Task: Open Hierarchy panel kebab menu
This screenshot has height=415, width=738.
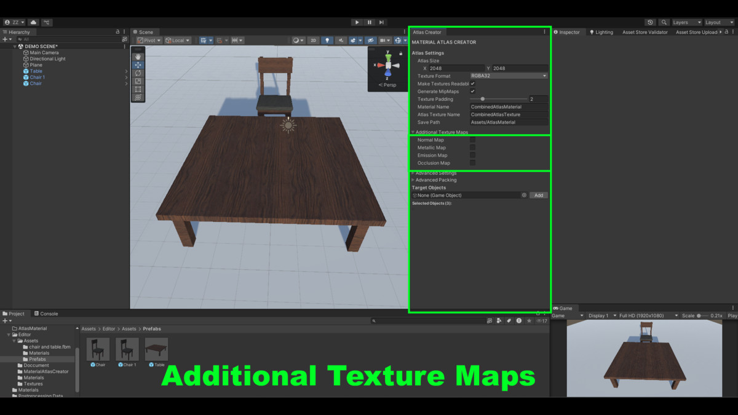Action: pos(125,32)
